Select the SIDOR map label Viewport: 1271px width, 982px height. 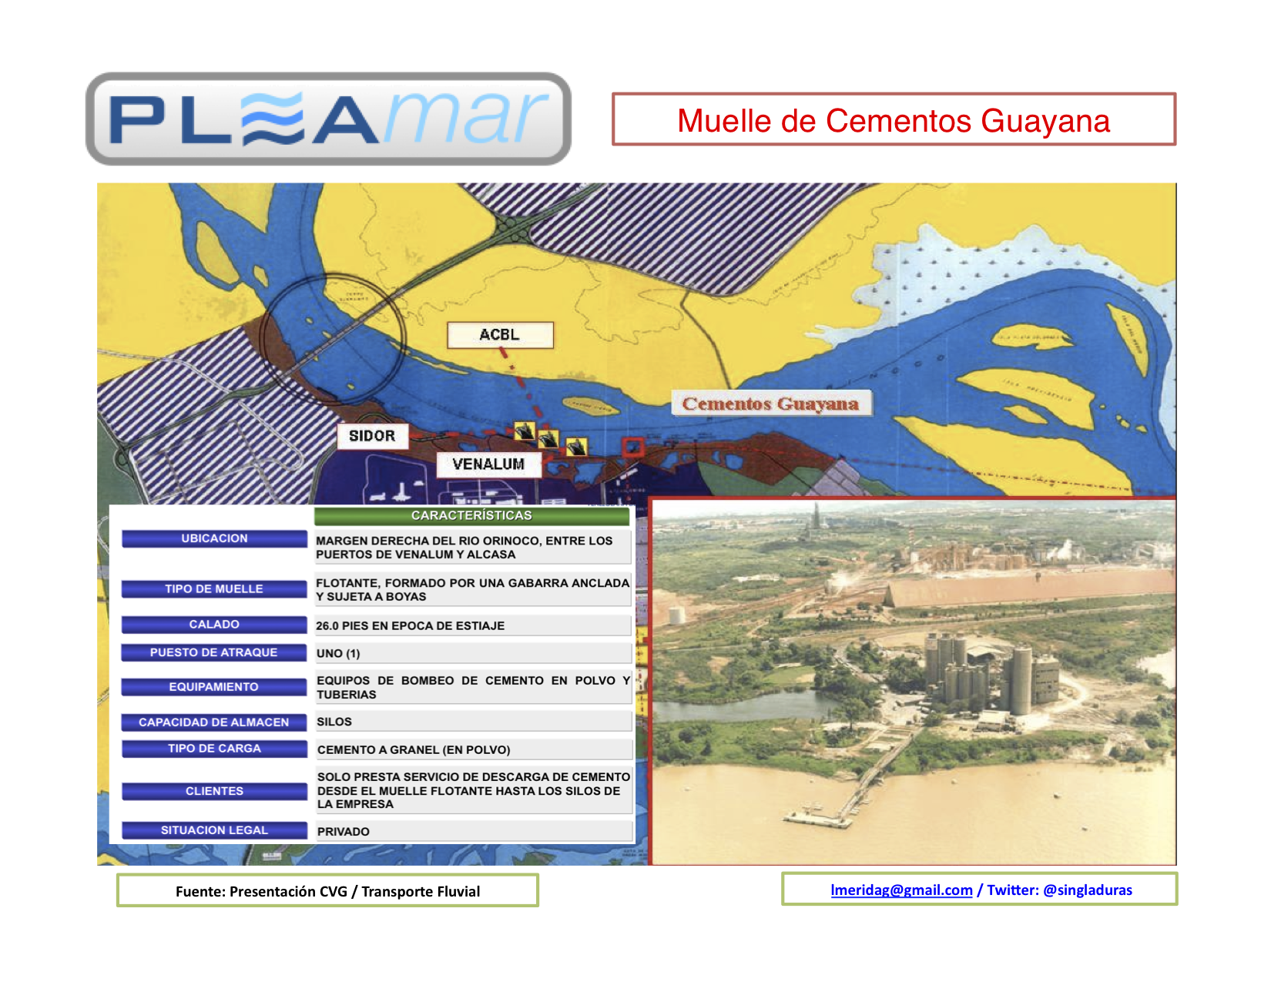click(x=372, y=436)
